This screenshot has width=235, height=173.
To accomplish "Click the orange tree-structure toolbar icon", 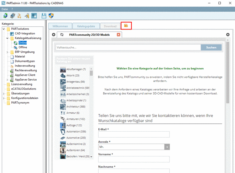I will tap(19, 16).
